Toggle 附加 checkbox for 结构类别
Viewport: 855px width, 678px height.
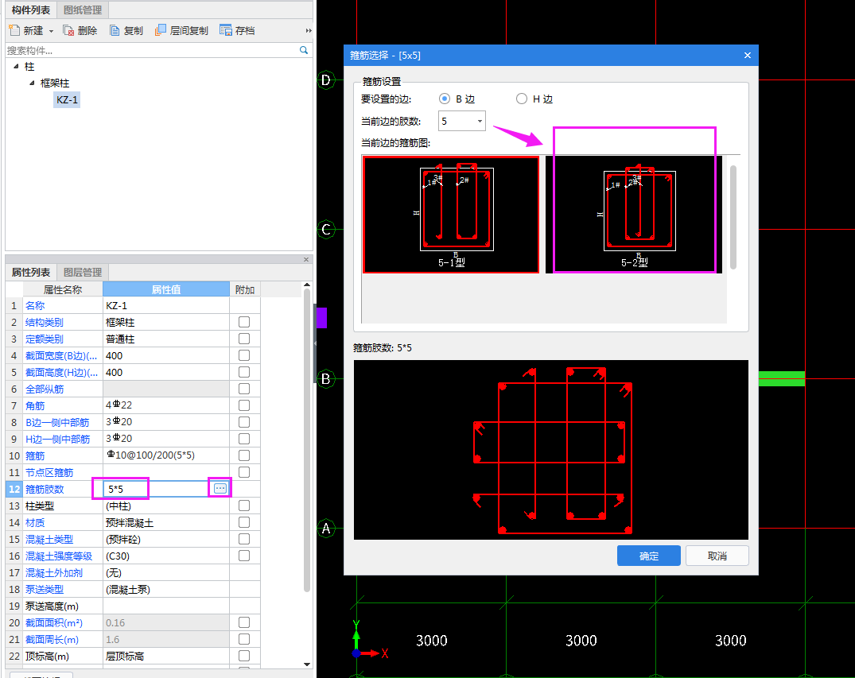pos(243,322)
